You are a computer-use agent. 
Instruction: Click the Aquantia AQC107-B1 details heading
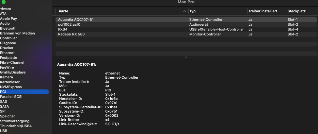tap(77, 65)
